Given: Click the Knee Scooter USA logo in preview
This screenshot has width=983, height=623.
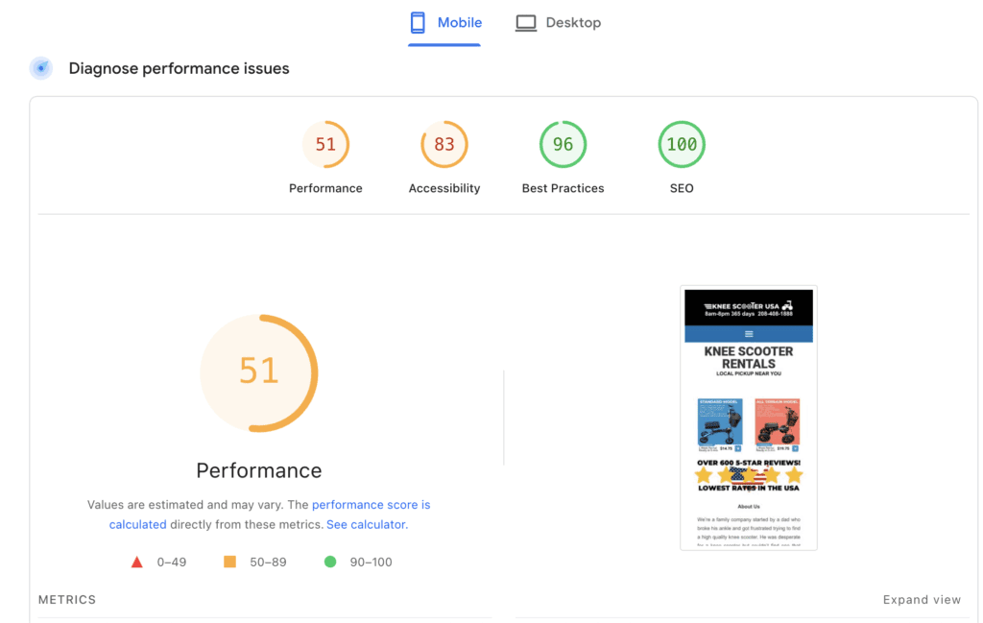Looking at the screenshot, I should tap(749, 306).
